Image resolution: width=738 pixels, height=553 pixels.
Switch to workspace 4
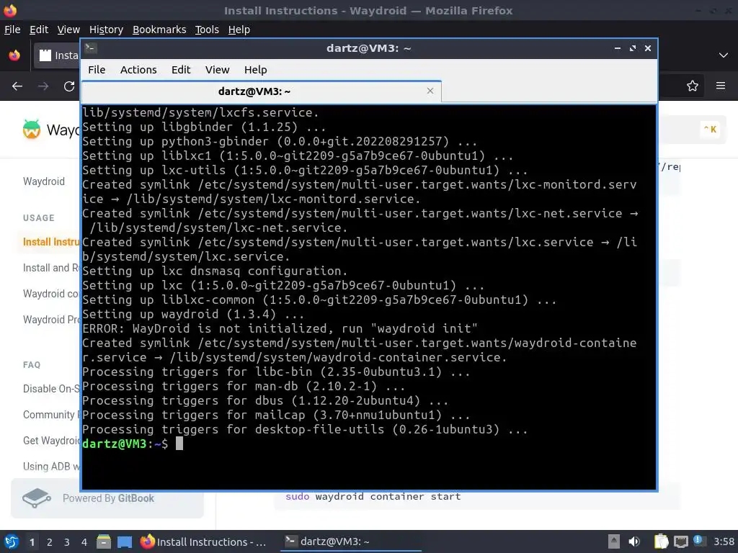tap(84, 542)
